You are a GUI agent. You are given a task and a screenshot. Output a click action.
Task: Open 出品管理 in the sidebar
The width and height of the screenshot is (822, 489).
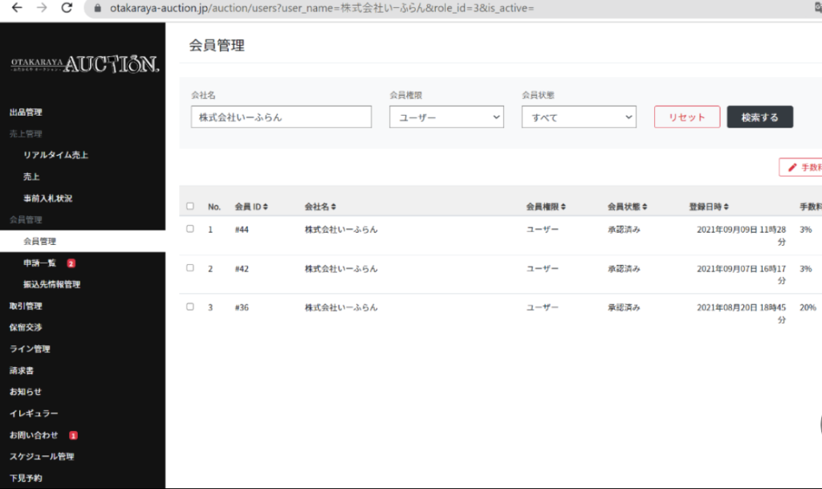point(26,112)
